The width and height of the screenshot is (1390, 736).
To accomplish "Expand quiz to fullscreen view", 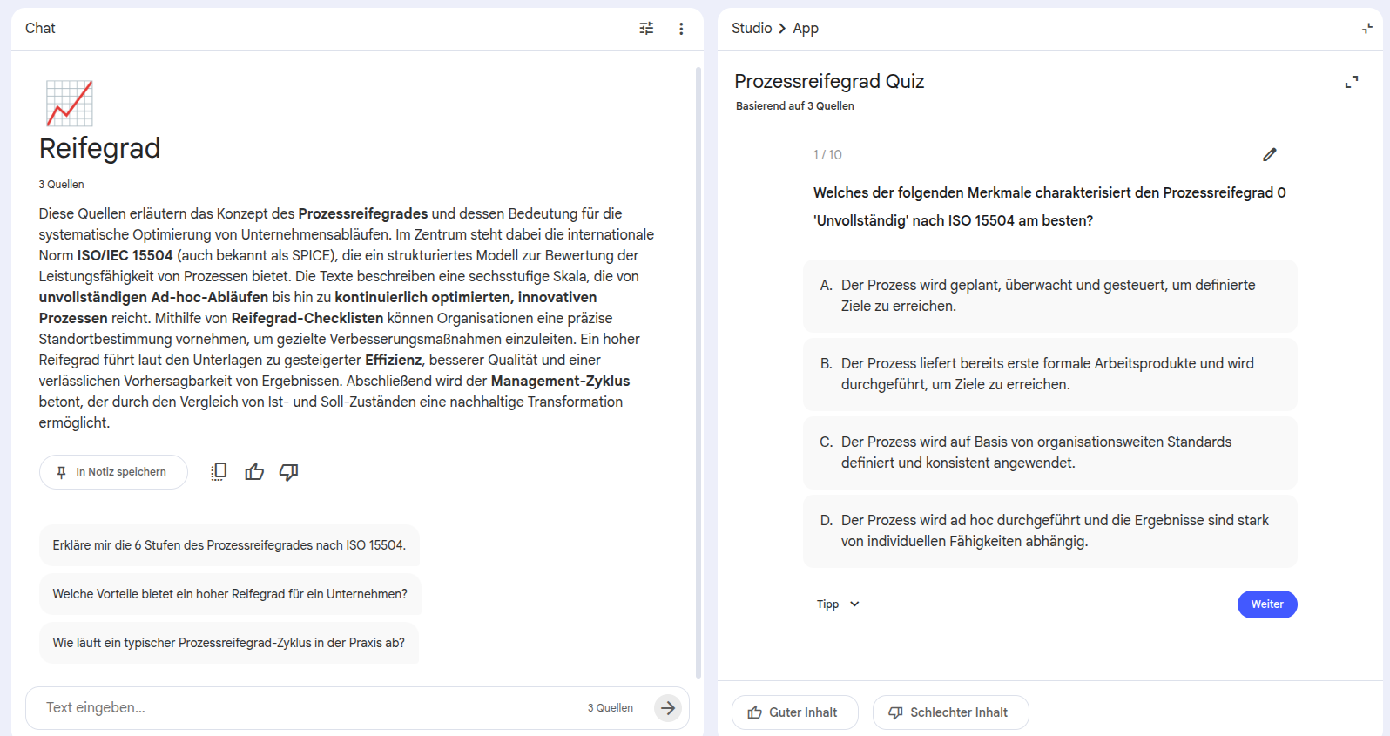I will 1352,82.
